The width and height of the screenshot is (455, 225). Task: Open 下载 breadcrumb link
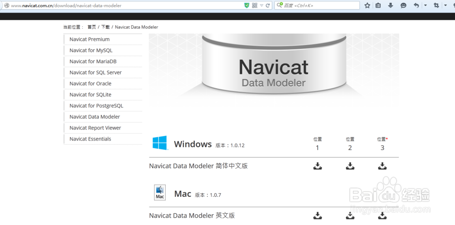tap(106, 27)
